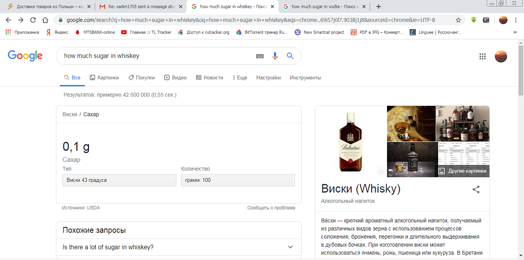Screen dimensions: 524x260
Task: Go back with the browser back arrow
Action: 8,20
